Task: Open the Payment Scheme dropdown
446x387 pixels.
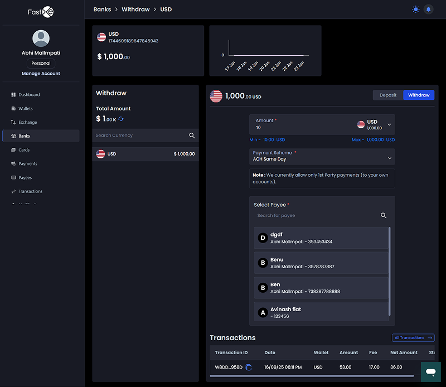Action: (322, 157)
